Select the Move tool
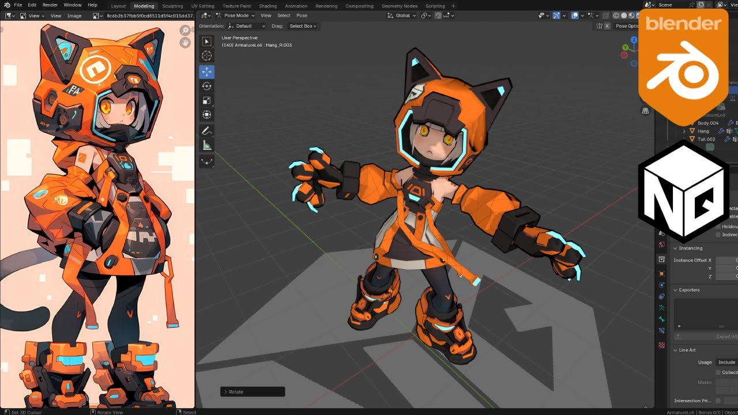 (x=206, y=71)
